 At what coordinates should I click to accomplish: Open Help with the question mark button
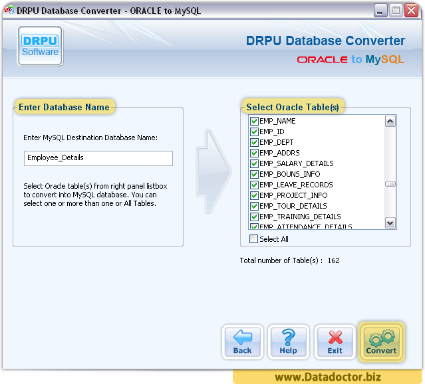289,342
